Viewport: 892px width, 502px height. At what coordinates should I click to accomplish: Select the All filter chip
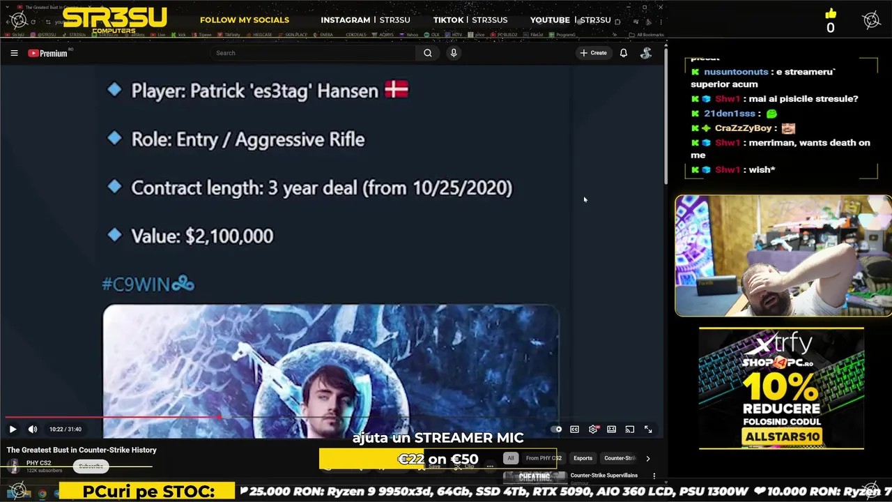tap(511, 458)
